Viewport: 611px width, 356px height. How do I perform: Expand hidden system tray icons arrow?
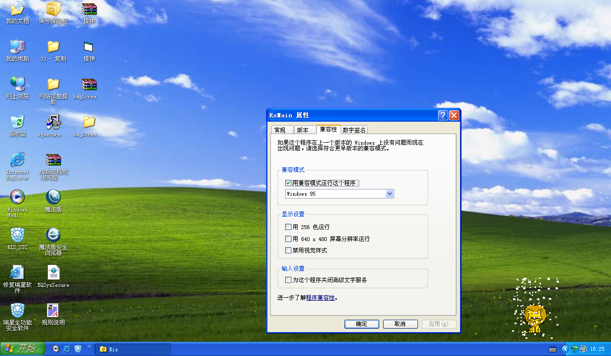click(x=565, y=349)
